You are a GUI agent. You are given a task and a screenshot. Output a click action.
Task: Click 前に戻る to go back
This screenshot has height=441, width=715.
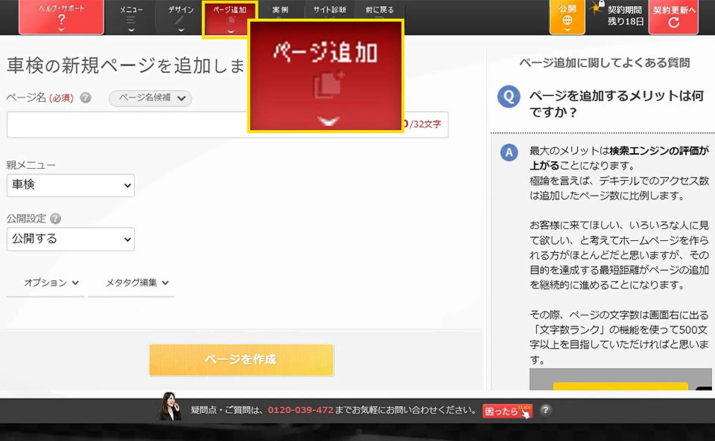[x=379, y=10]
